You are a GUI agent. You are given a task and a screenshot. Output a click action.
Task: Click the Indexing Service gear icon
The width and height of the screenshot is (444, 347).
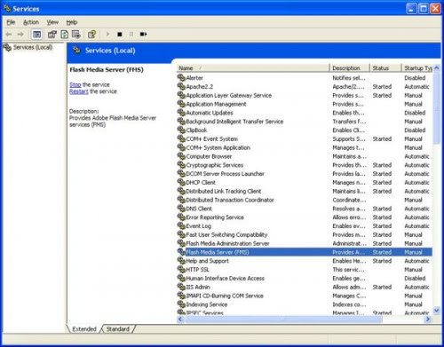(x=181, y=304)
